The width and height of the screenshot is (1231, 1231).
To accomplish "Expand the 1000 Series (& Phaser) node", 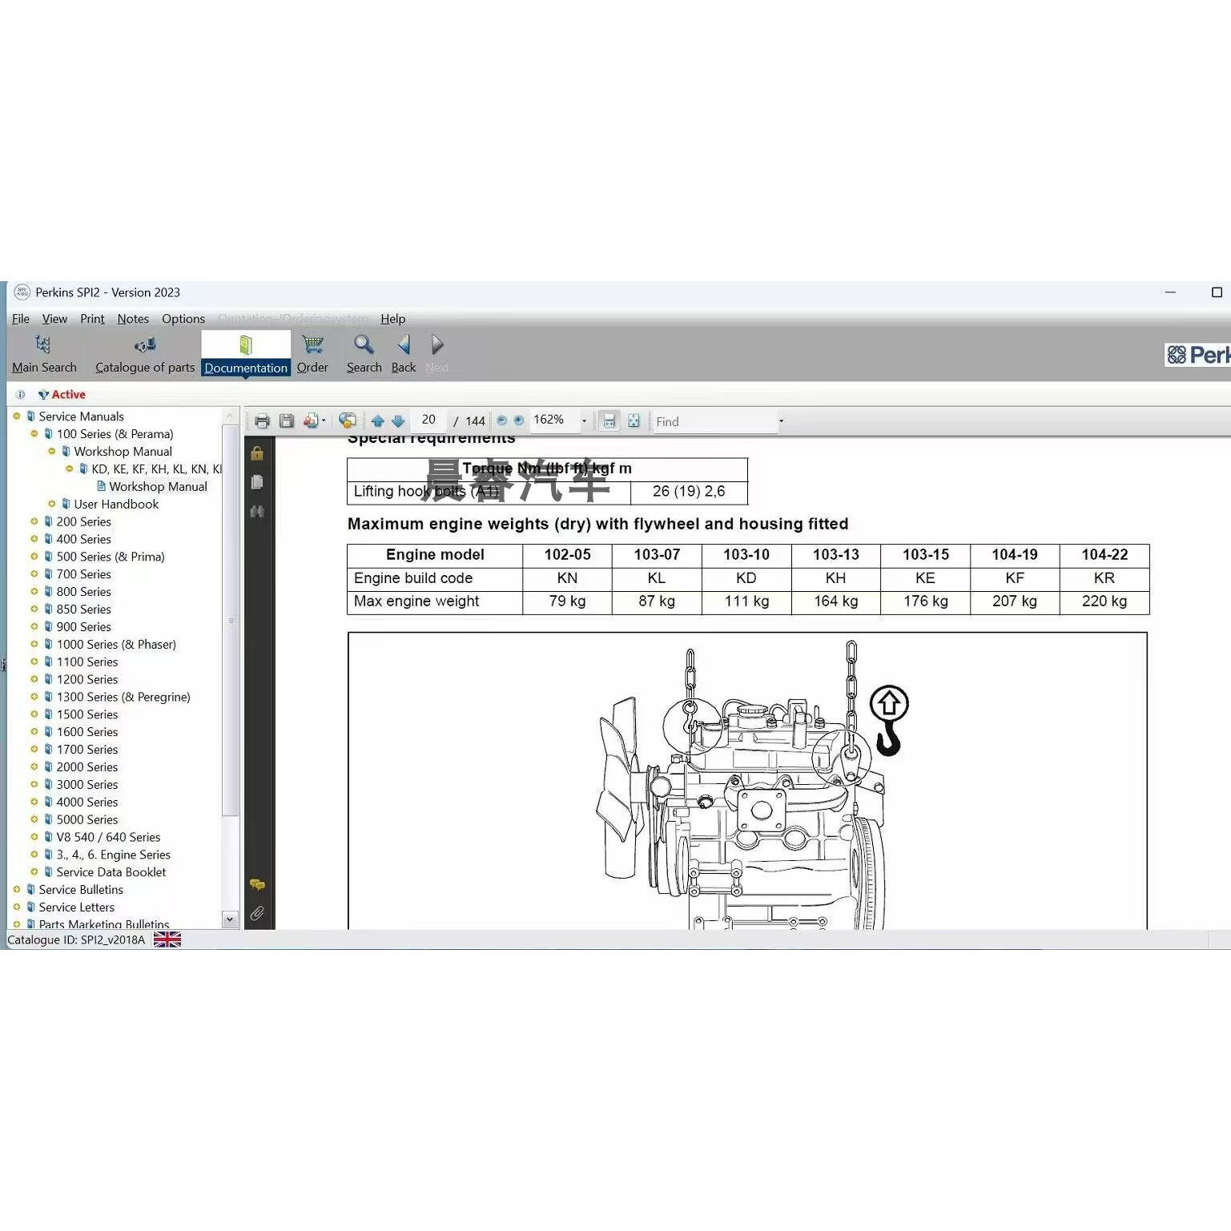I will pos(34,645).
